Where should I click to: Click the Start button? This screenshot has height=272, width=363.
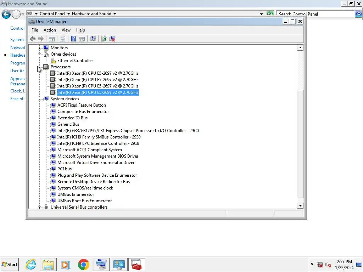[10, 264]
